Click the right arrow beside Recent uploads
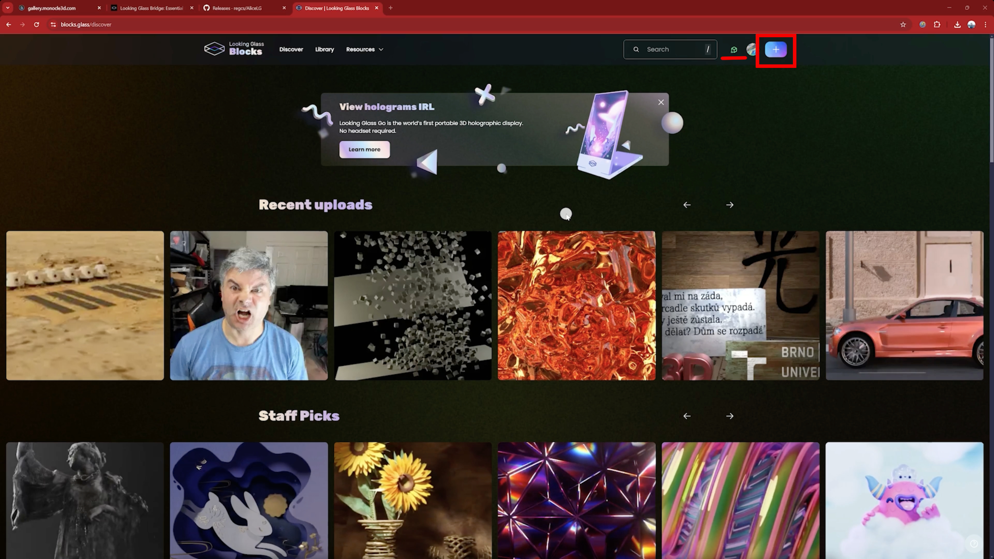Screen dimensions: 994x559 point(729,205)
